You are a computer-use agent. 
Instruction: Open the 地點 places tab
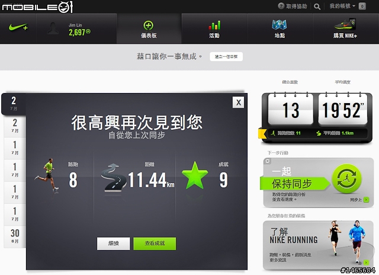click(x=280, y=28)
